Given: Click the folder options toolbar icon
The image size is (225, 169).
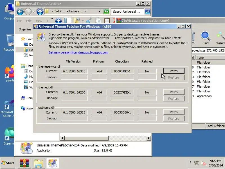Looking at the screenshot, I should coord(77,21).
